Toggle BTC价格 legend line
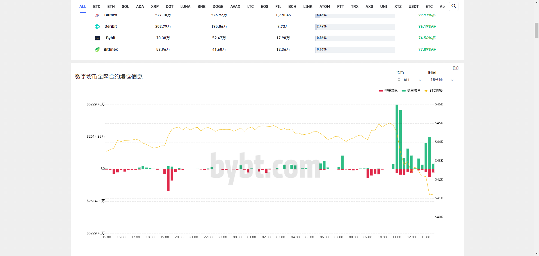The width and height of the screenshot is (539, 256). [x=433, y=91]
